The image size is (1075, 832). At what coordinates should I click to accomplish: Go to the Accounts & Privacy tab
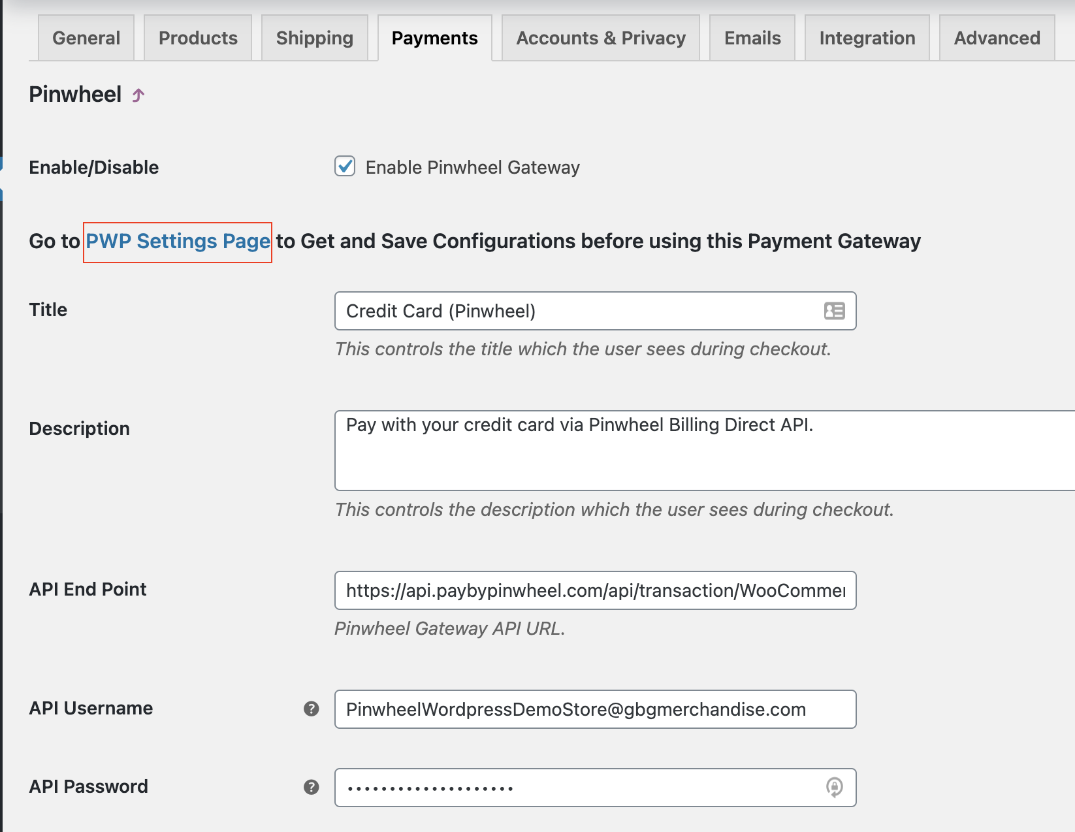point(601,38)
